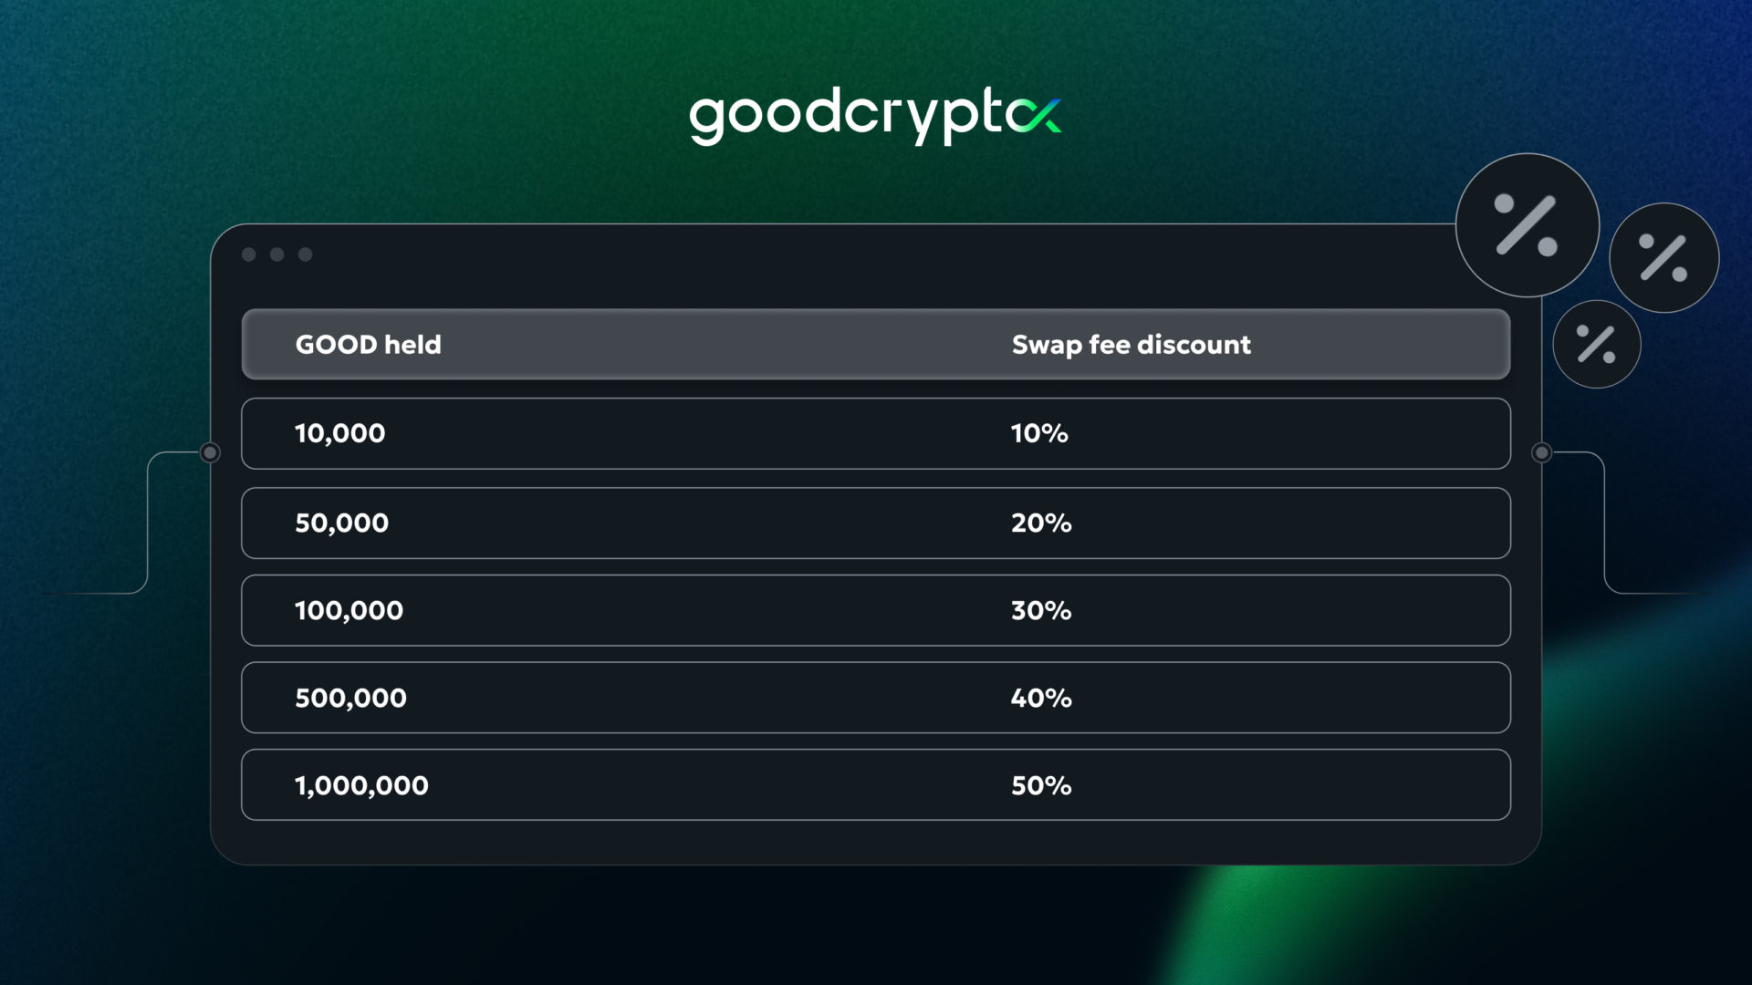
Task: Click the "GOOD held" column header
Action: coord(368,345)
